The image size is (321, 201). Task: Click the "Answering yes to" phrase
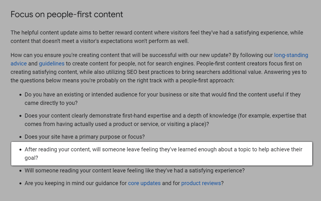285,72
